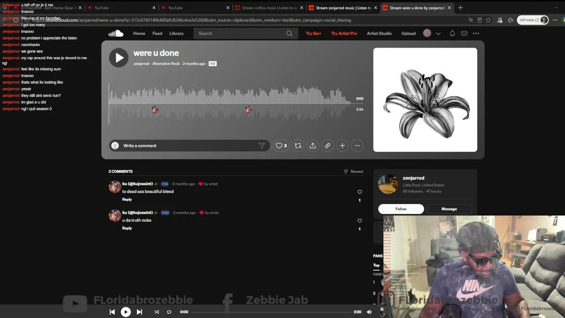Image resolution: width=565 pixels, height=318 pixels.
Task: Repost the track
Action: coord(298,146)
